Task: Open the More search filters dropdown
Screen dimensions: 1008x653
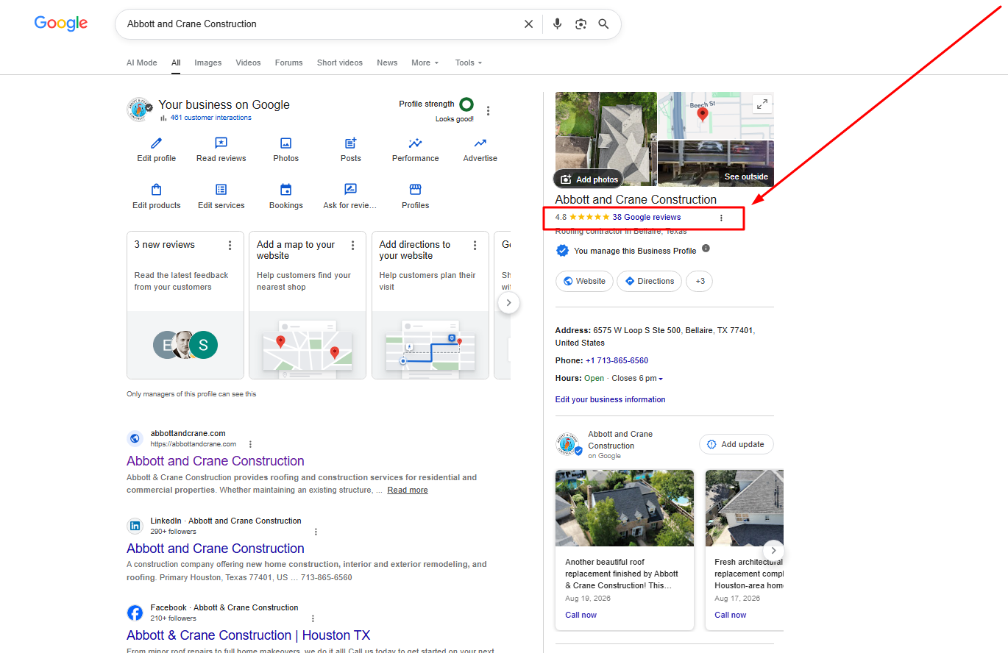Action: pos(425,63)
